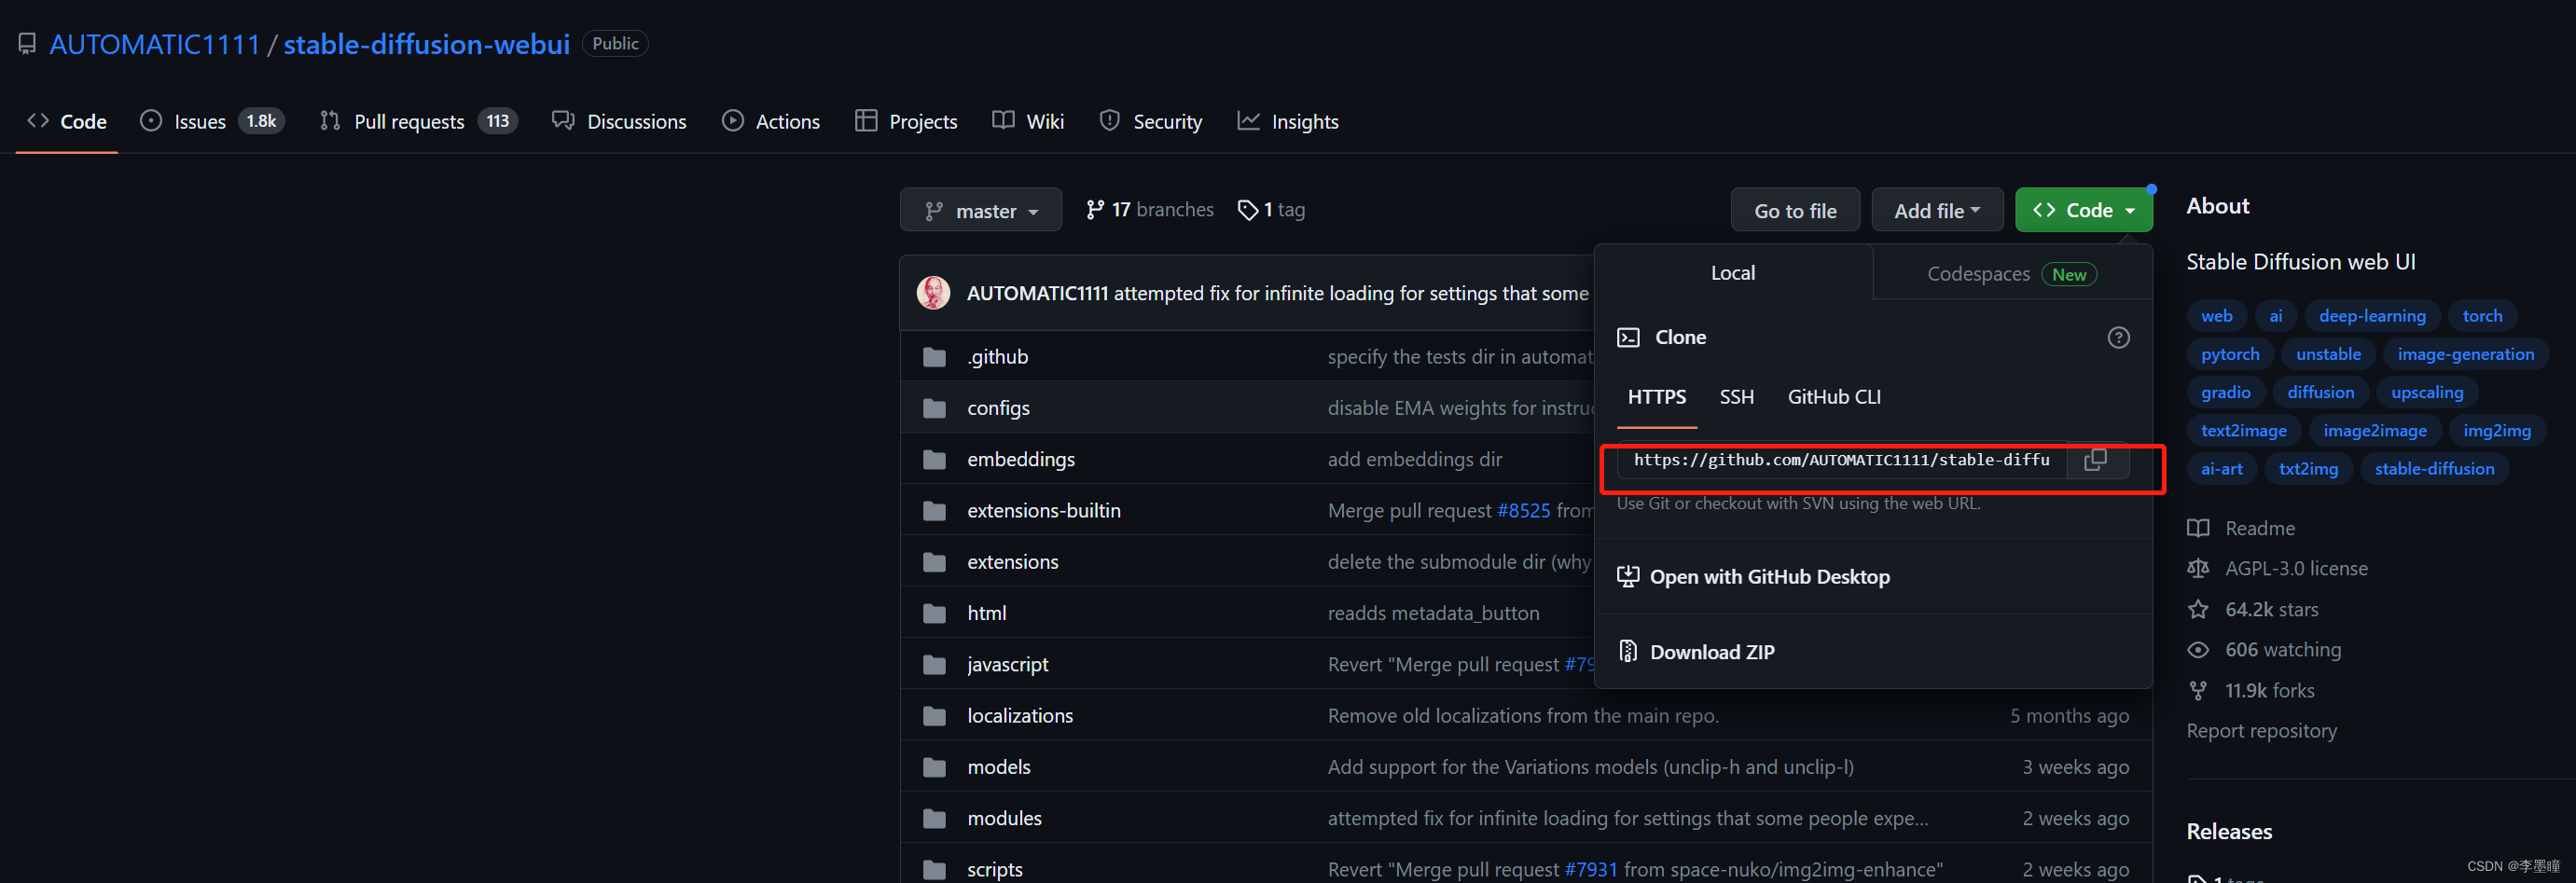Click the branch icon beside 17 branches
The height and width of the screenshot is (883, 2576).
coord(1095,210)
